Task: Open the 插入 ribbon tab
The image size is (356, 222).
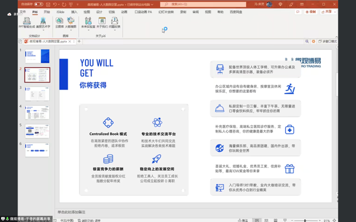Action: point(74,12)
